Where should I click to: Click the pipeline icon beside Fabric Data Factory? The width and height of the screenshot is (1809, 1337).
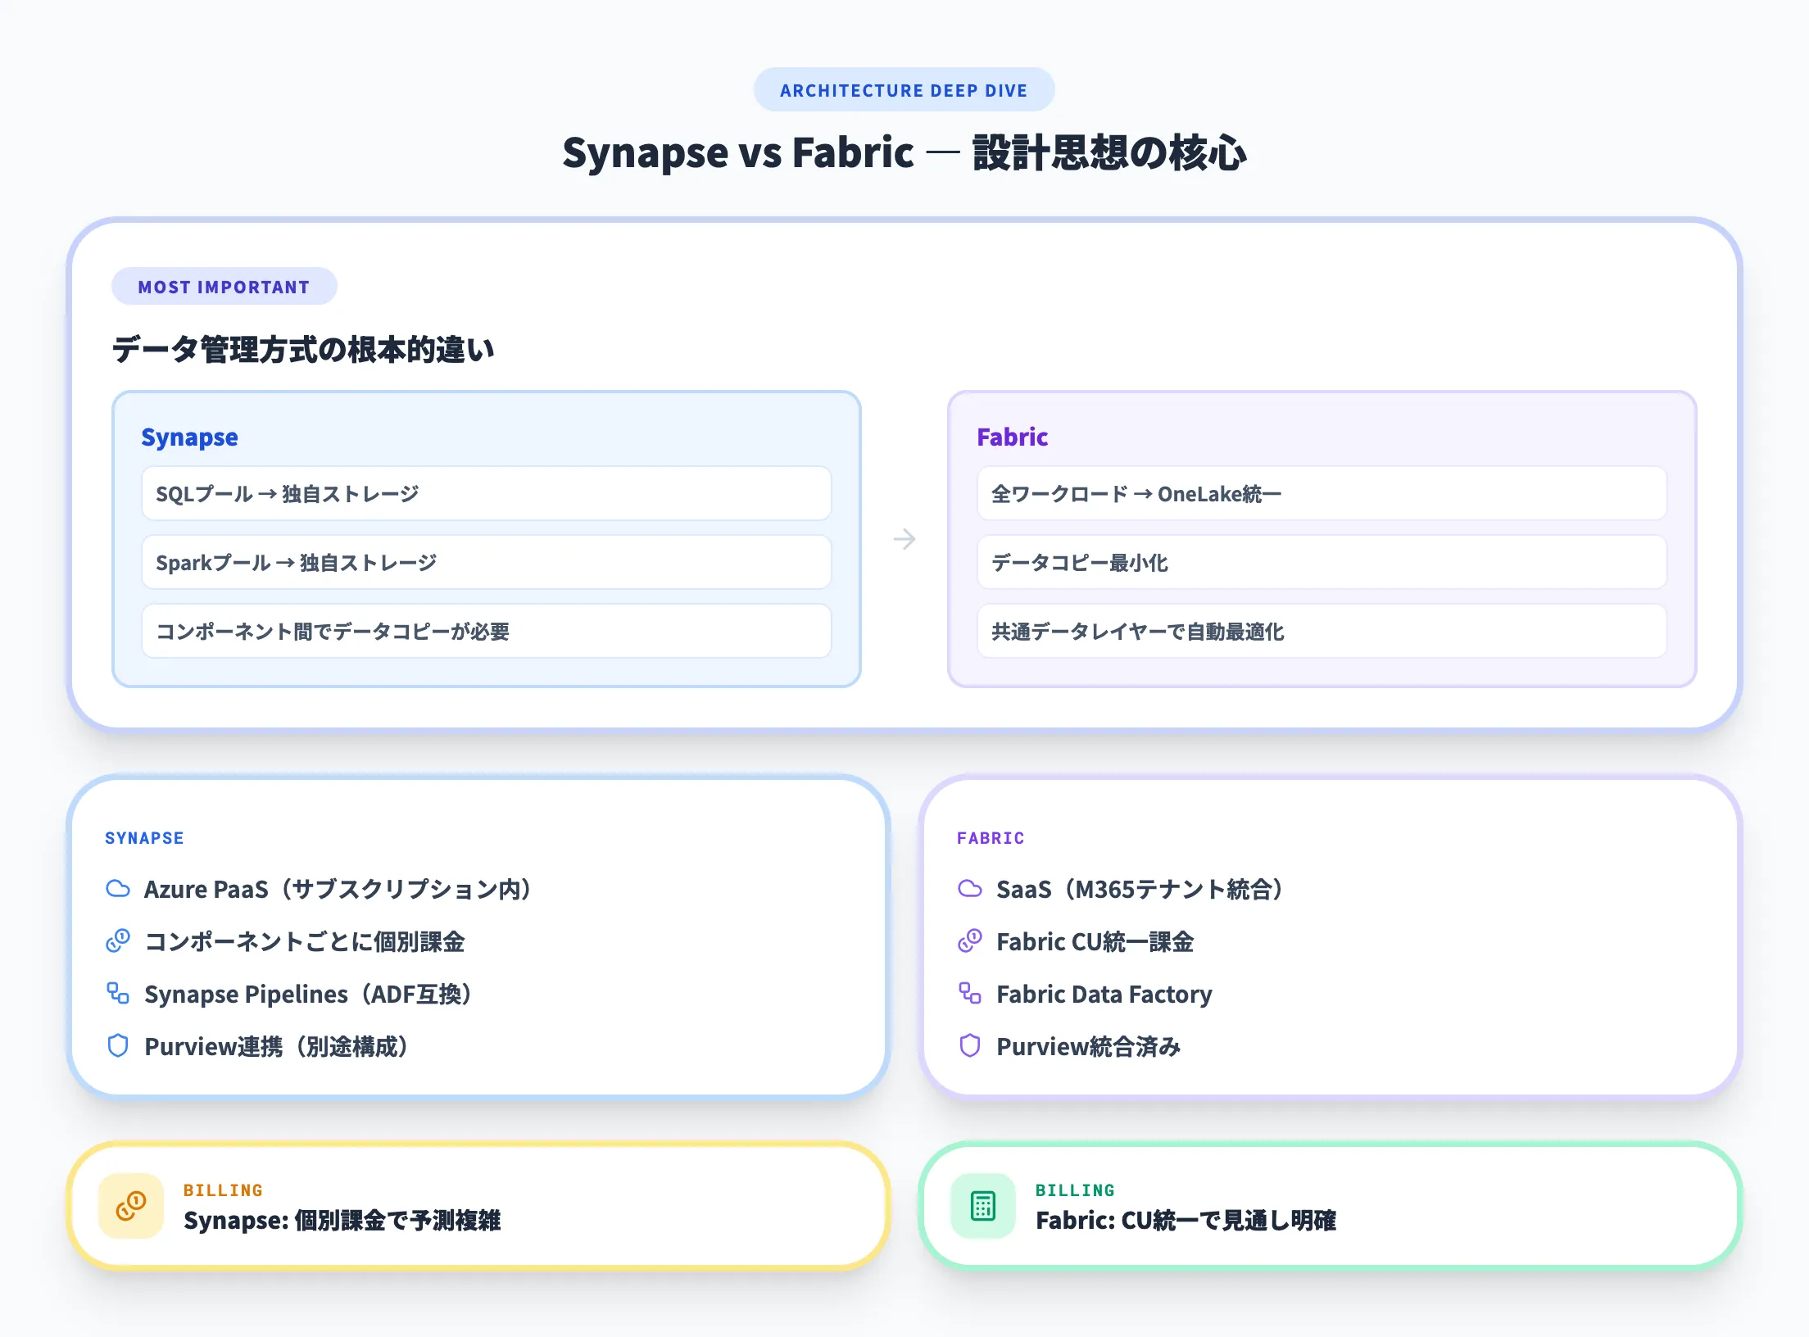tap(970, 994)
